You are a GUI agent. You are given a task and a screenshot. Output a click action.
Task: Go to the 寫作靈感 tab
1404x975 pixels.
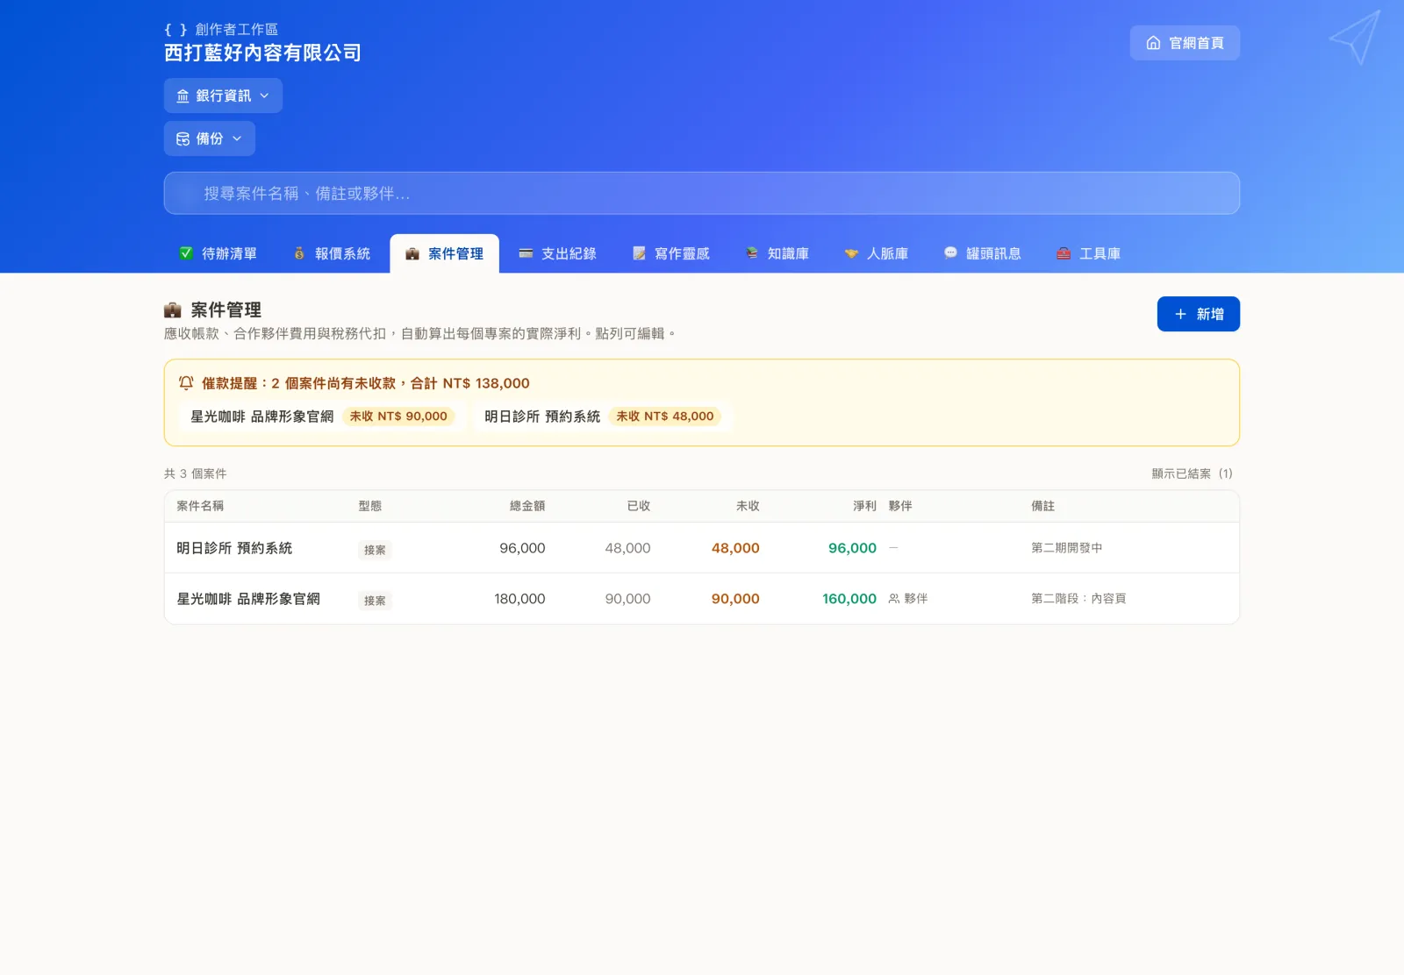[x=670, y=253]
